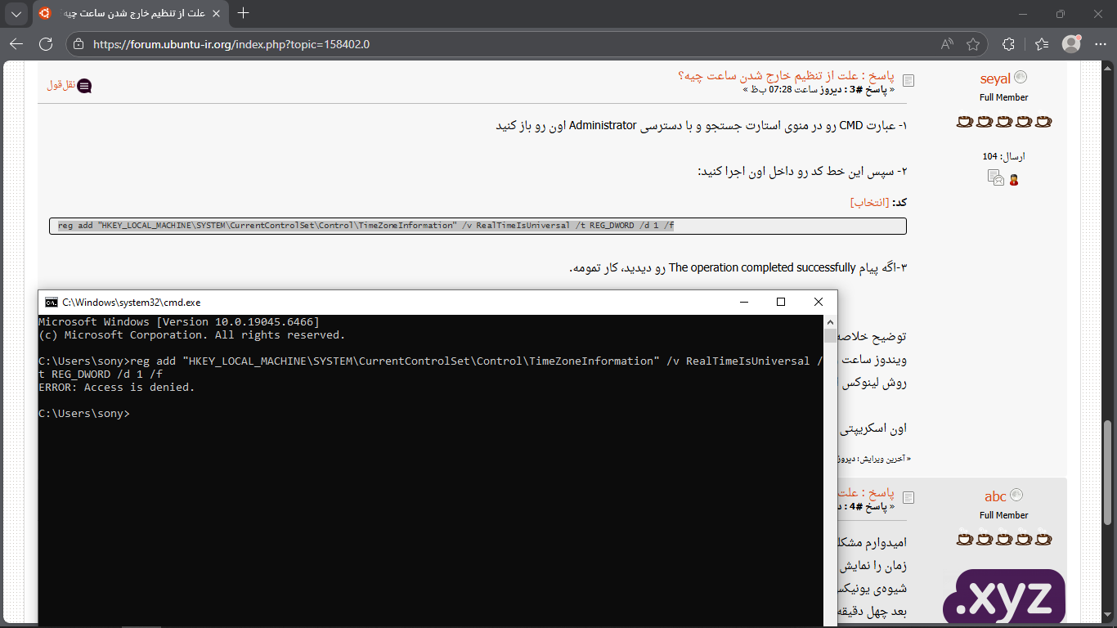The width and height of the screenshot is (1117, 628).
Task: Open the browser profile avatar
Action: point(1070,44)
